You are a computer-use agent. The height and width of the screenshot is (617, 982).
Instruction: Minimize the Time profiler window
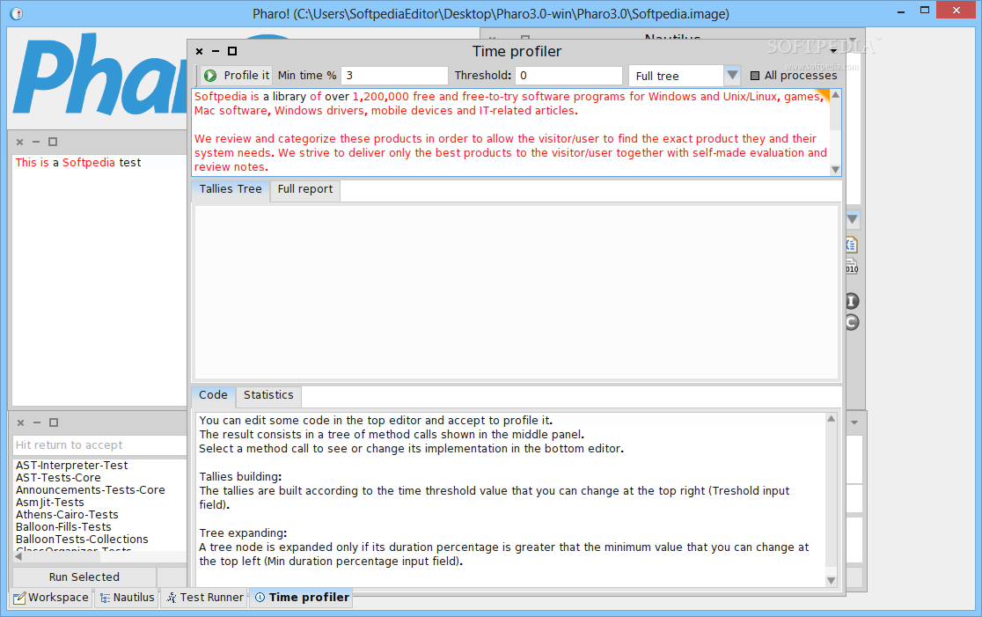[216, 51]
